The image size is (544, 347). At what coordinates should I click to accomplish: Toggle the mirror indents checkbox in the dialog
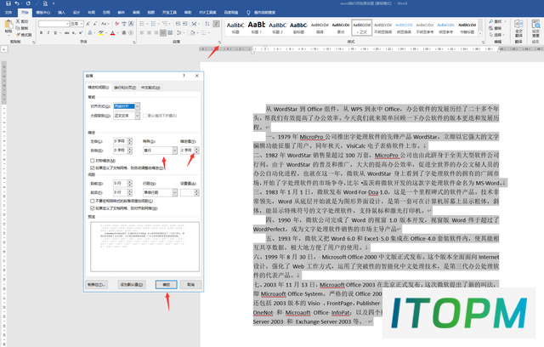pos(93,161)
